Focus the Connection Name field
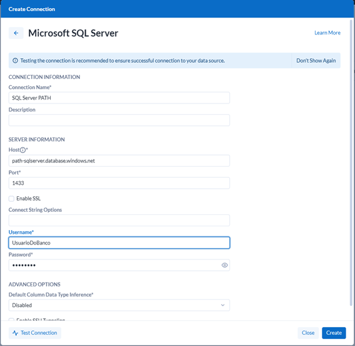This screenshot has width=355, height=346. click(119, 98)
